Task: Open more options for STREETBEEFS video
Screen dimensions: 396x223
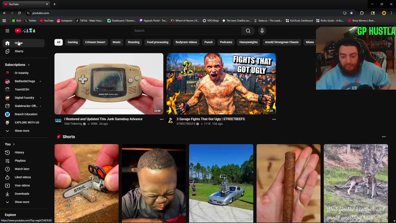Action: click(x=274, y=119)
